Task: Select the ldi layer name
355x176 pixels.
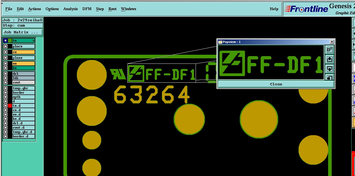Action: [24, 78]
